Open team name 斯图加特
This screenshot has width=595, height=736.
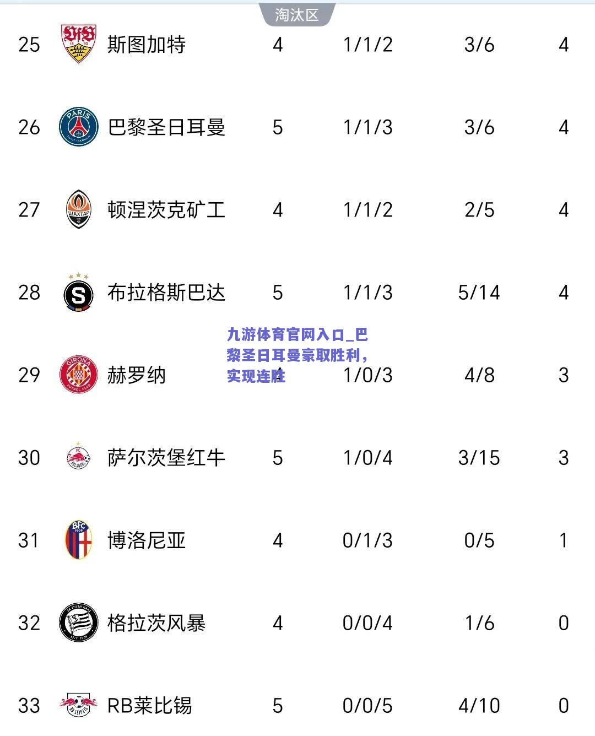click(x=146, y=45)
